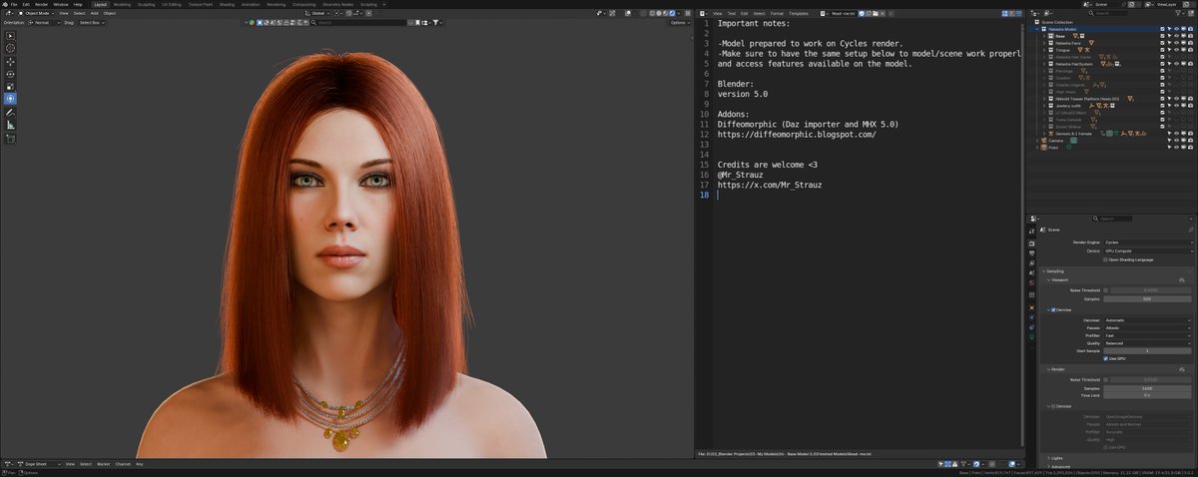Open the Render menu in the top bar
Viewport: 1198px width, 477px height.
point(41,4)
